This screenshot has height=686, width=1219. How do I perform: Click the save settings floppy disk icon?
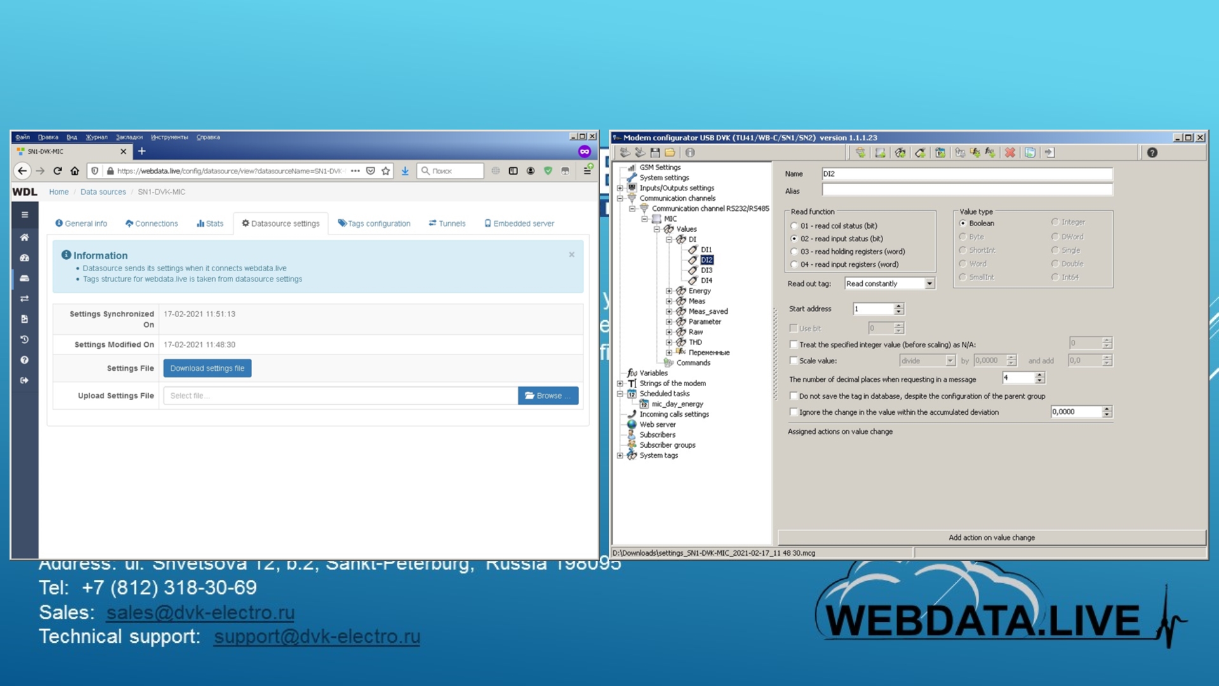coord(655,152)
